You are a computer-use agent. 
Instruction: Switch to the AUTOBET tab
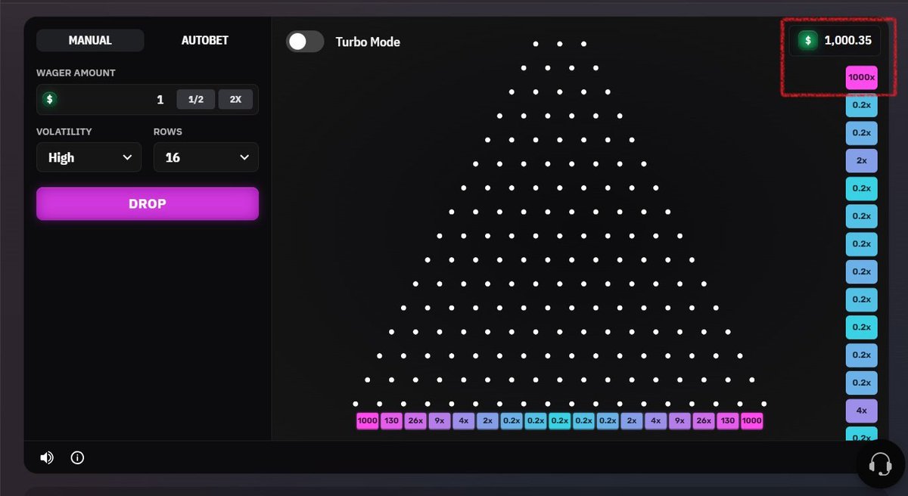pos(205,40)
